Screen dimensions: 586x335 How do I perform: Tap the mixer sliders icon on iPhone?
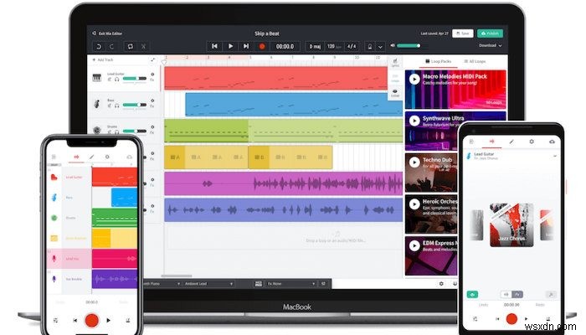(x=56, y=320)
